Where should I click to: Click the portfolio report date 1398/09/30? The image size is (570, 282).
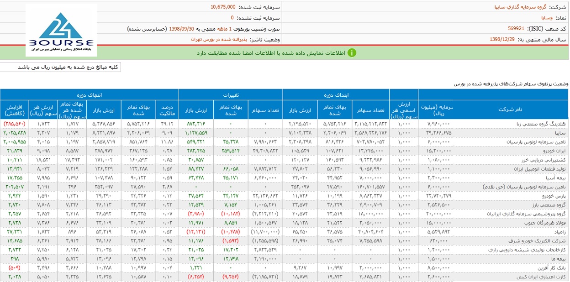coord(182,28)
